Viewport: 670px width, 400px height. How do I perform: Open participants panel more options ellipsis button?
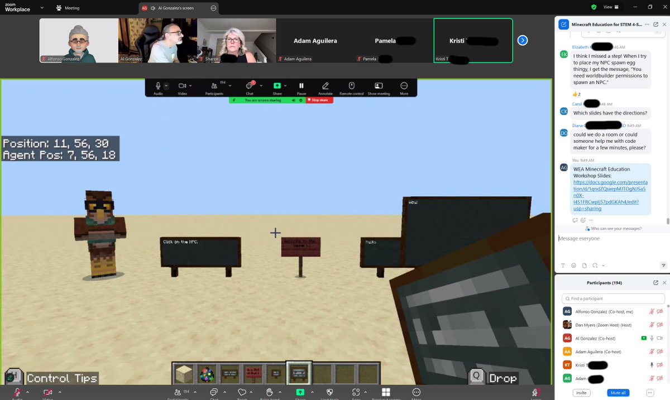pyautogui.click(x=650, y=393)
